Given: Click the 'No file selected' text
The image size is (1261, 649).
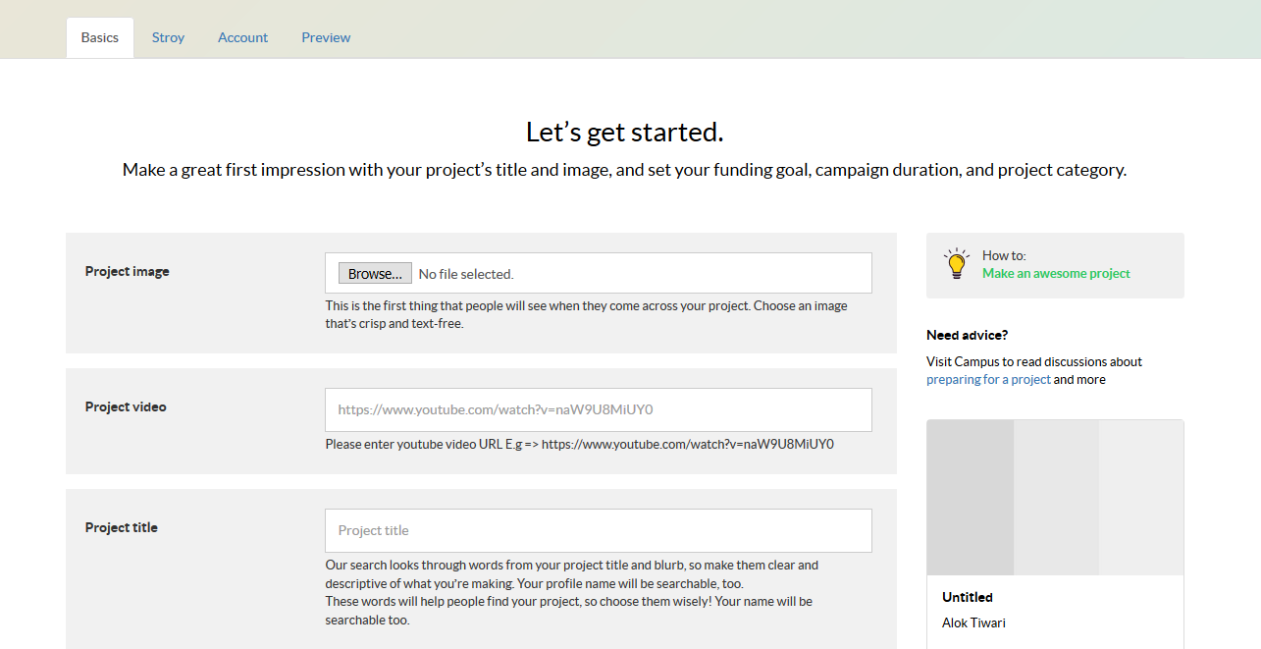Looking at the screenshot, I should coord(466,274).
